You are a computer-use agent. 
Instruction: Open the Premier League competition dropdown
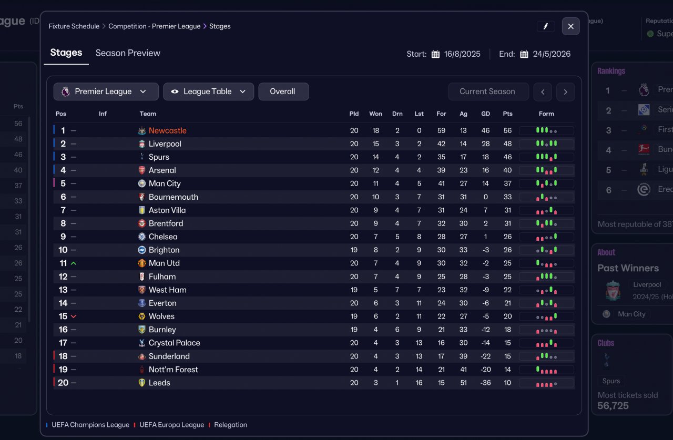106,91
